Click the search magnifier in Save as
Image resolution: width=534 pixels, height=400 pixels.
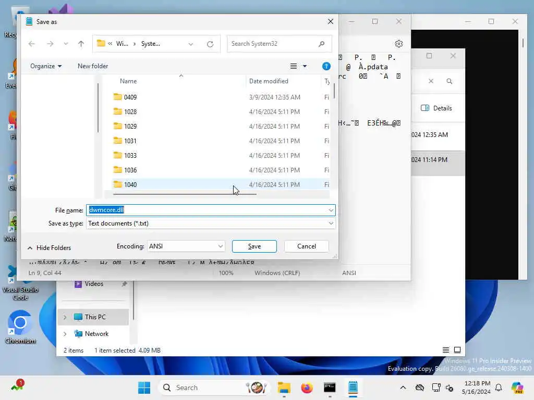tap(321, 44)
